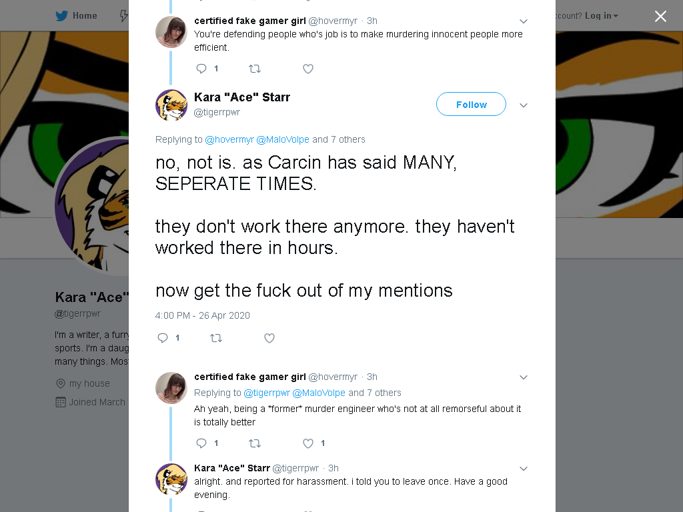Viewport: 683px width, 512px height.
Task: Click the Twitter bird Home icon
Action: (x=61, y=16)
